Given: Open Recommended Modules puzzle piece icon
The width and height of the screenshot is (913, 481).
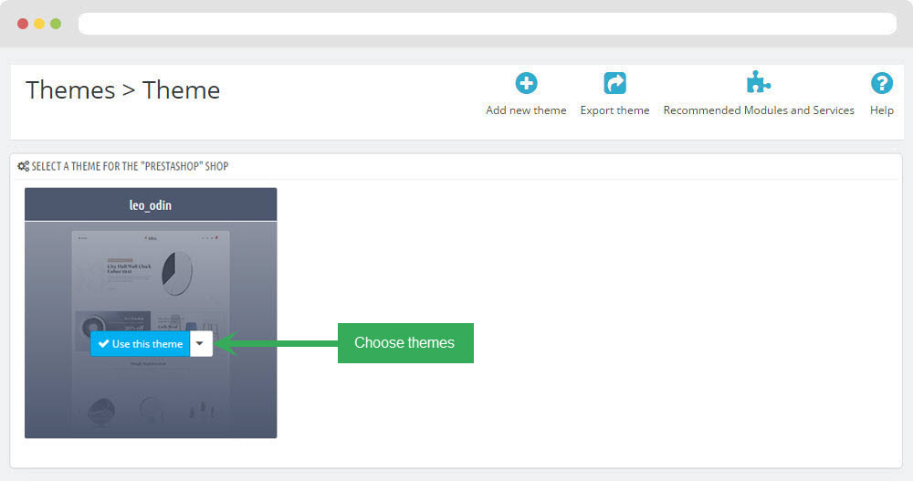Looking at the screenshot, I should [x=758, y=83].
